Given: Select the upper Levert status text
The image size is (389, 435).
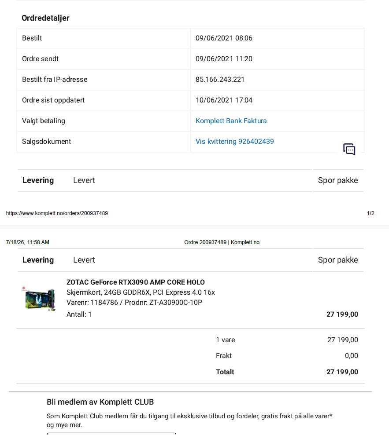Looking at the screenshot, I should (84, 180).
